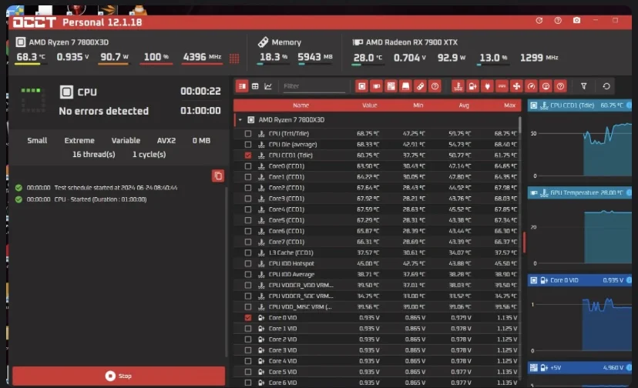Toggle the storage drive sensor filter icon

[405, 86]
